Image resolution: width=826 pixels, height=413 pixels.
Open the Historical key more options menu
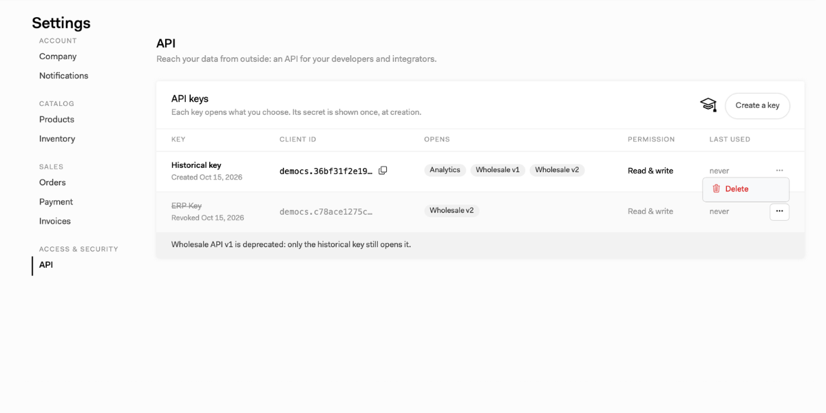click(779, 171)
